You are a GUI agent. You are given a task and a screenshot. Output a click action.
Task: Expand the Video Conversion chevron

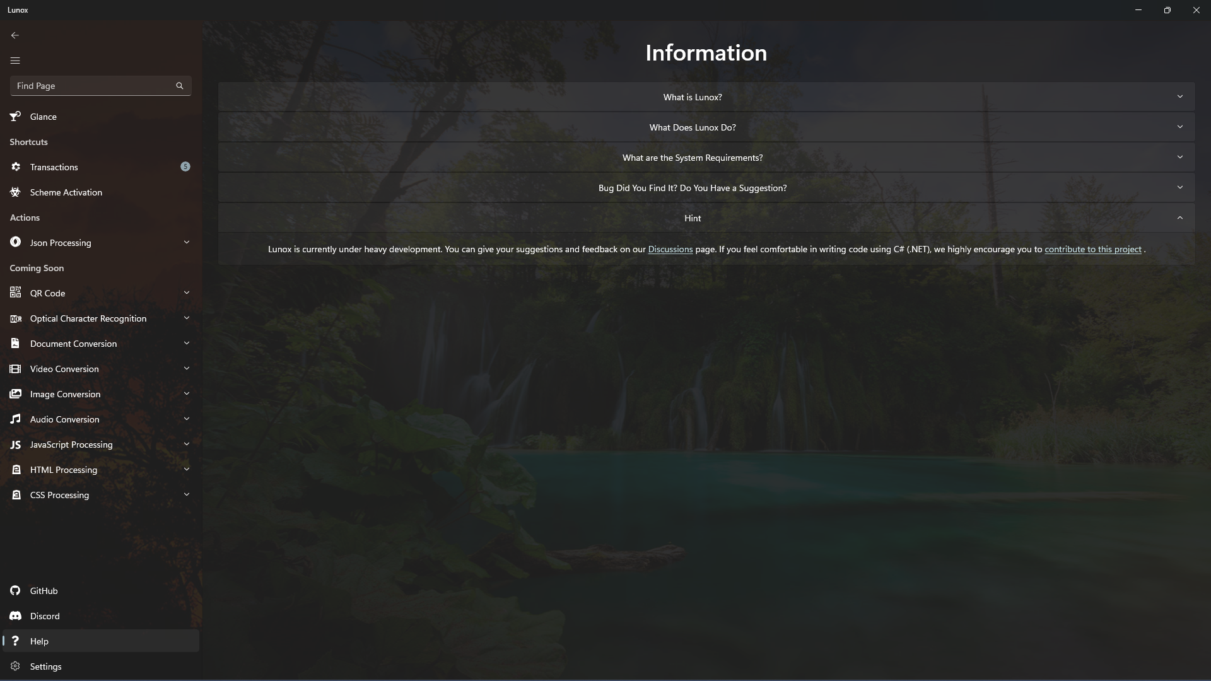click(187, 368)
